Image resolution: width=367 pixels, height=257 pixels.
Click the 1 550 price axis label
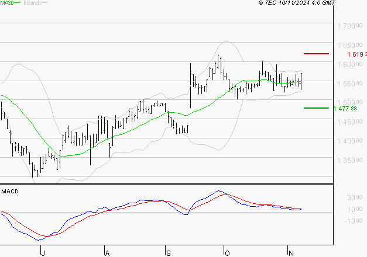coord(349,84)
